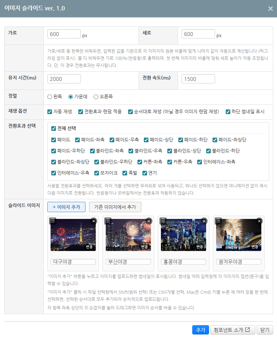Uncheck 전체 선택 checkbox

pos(54,128)
